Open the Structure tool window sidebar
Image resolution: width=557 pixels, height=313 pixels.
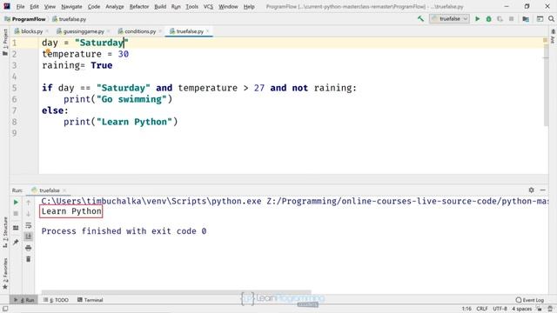[x=5, y=232]
